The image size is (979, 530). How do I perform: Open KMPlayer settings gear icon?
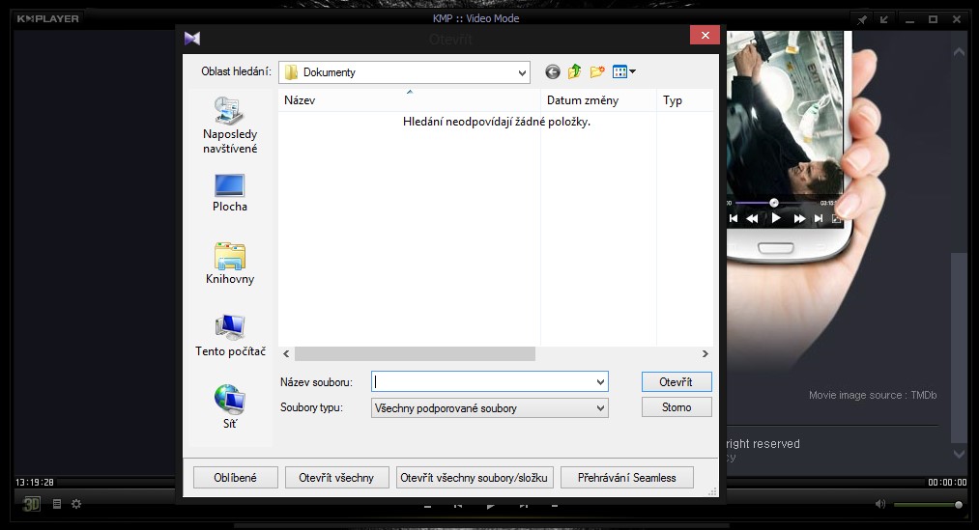(76, 504)
